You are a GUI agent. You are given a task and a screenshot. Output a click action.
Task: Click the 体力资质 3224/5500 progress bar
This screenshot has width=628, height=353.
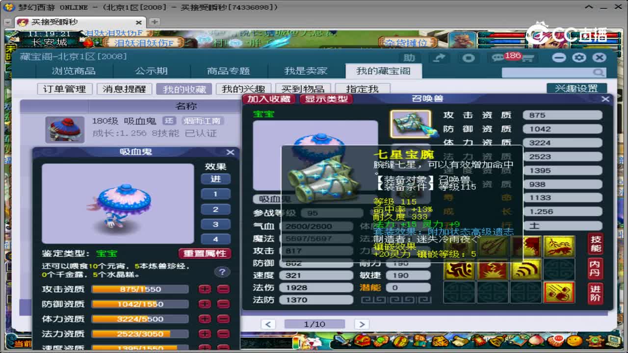click(140, 319)
